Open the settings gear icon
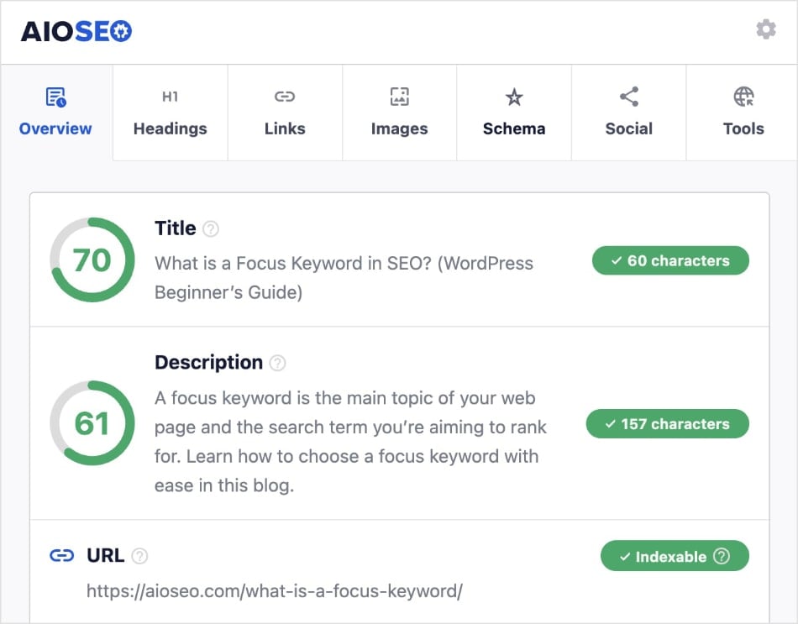 765,30
